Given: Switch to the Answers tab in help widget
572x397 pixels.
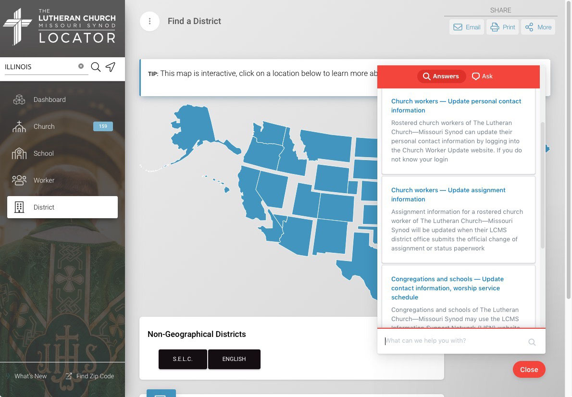Looking at the screenshot, I should click(x=441, y=76).
